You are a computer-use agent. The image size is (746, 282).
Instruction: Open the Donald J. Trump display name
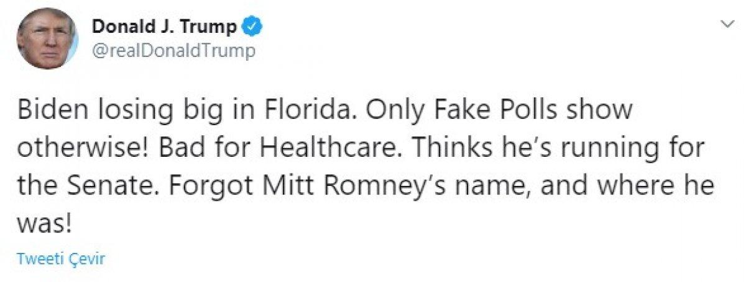[164, 27]
